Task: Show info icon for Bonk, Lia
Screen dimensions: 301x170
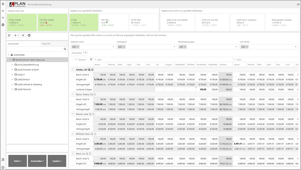Action: (90, 154)
